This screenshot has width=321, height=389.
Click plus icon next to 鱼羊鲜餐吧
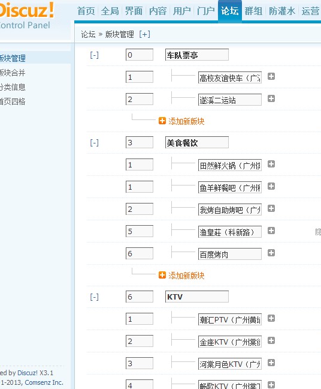tap(271, 186)
